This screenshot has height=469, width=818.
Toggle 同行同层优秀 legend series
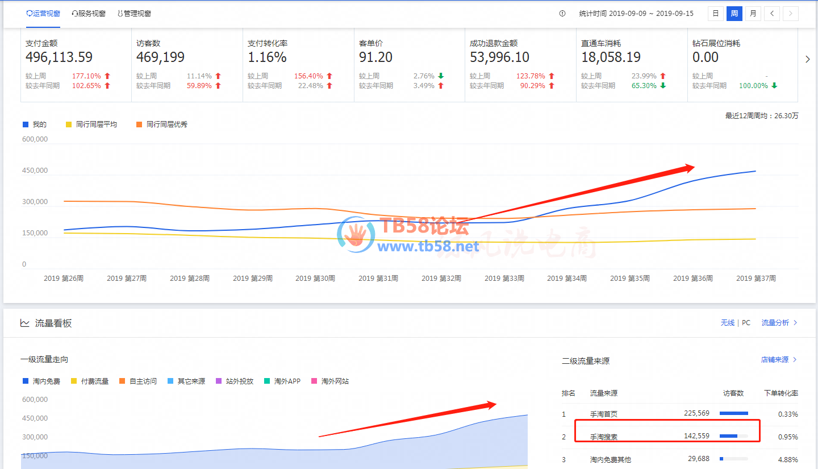161,124
